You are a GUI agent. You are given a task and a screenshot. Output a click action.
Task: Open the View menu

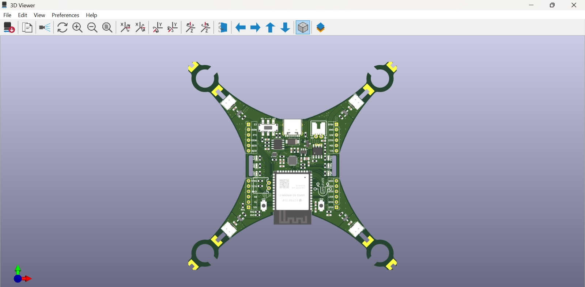39,15
